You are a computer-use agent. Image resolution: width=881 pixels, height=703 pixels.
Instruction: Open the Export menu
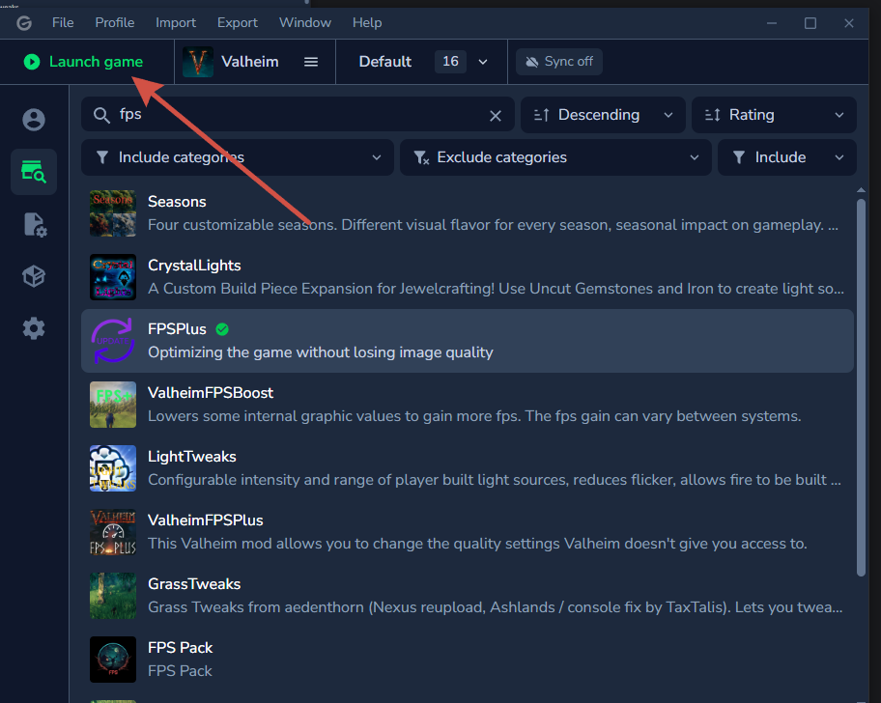(x=238, y=23)
